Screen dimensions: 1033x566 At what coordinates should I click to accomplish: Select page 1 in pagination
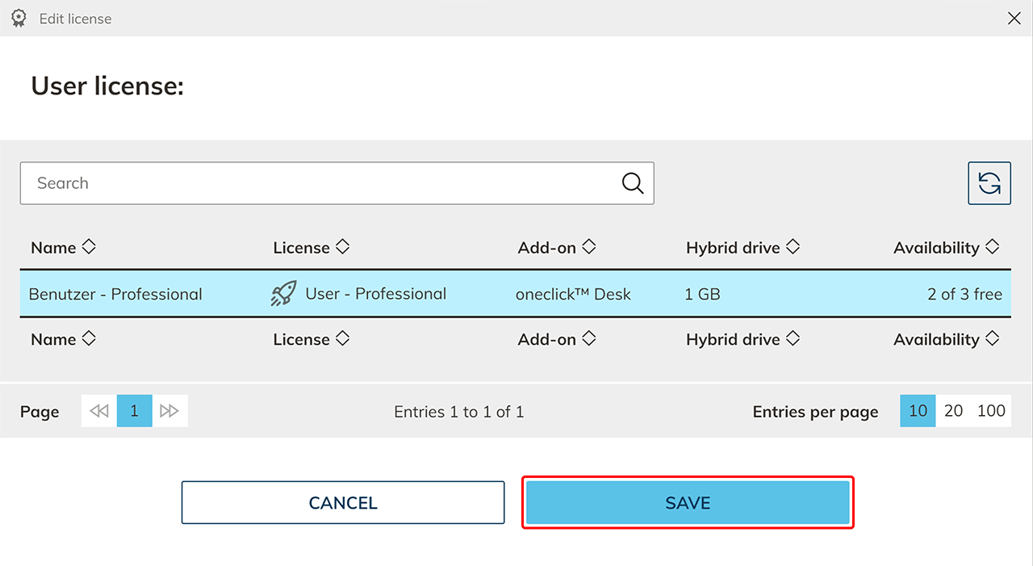point(134,411)
